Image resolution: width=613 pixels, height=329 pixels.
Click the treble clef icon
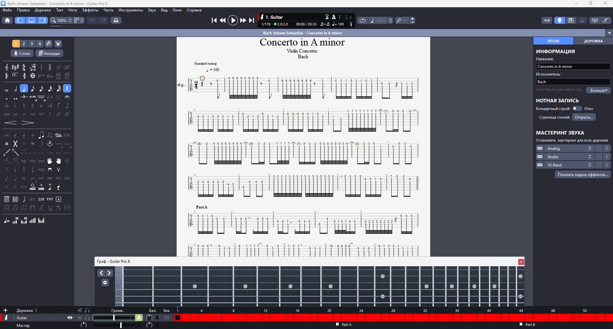click(7, 67)
